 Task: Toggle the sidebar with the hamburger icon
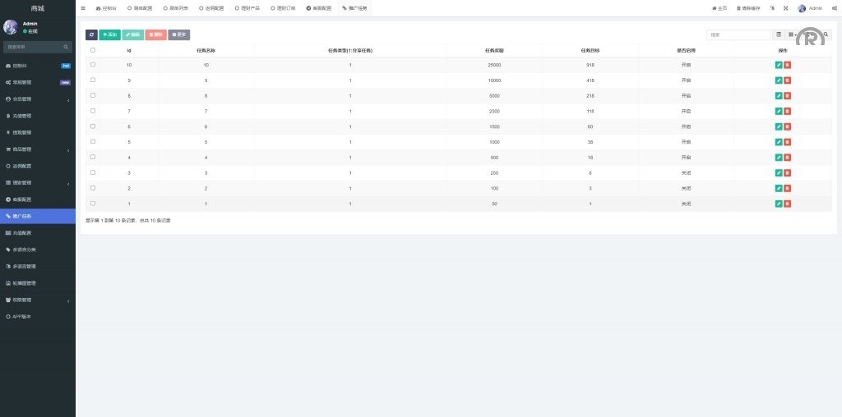point(83,8)
